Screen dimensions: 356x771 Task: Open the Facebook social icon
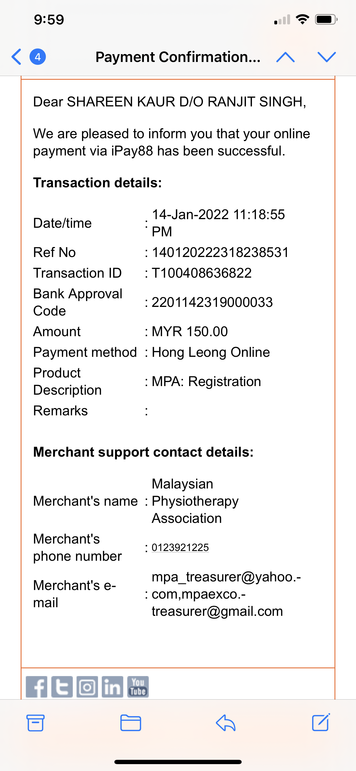tap(36, 687)
